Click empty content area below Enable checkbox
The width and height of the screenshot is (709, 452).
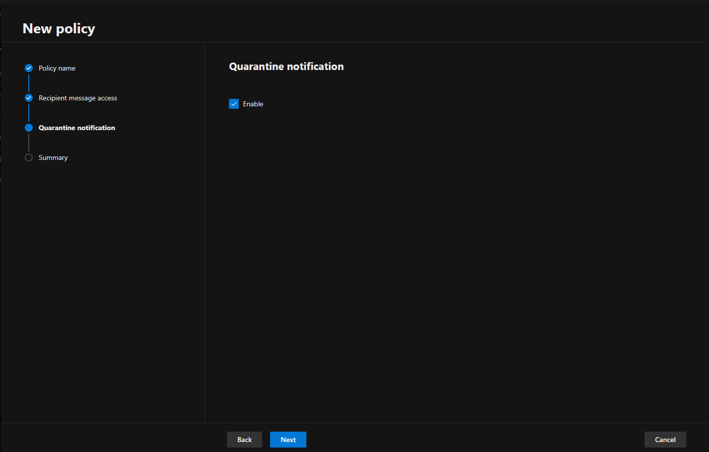click(447, 248)
